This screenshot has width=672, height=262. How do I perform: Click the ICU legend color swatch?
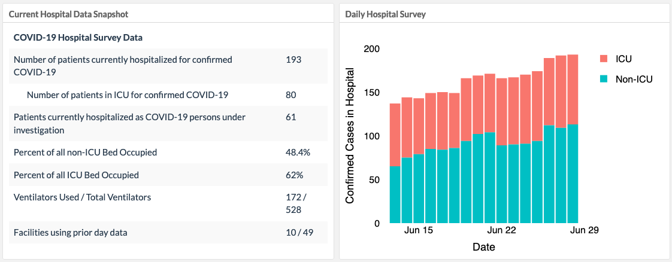click(x=604, y=59)
